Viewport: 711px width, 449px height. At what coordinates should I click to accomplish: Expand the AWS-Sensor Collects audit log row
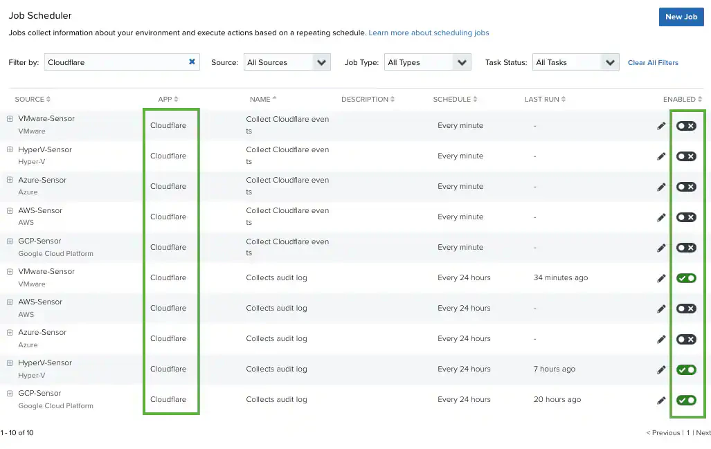(10, 302)
